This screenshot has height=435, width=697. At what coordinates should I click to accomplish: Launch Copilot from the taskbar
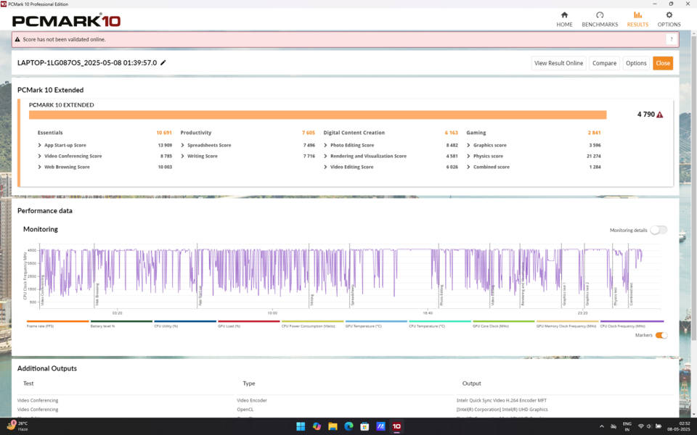click(x=317, y=426)
